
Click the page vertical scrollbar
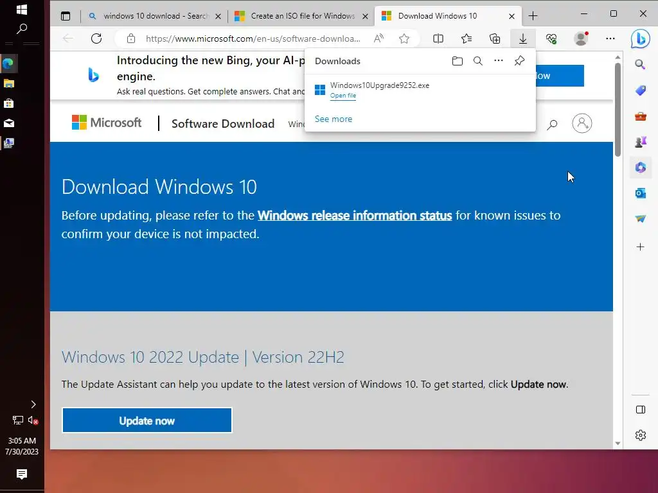tap(618, 109)
